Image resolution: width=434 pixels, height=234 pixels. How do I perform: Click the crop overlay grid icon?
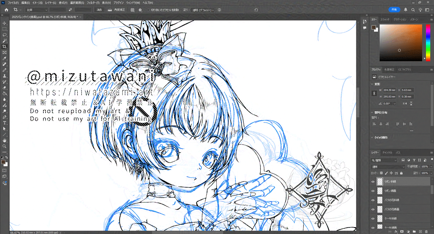pos(132,10)
